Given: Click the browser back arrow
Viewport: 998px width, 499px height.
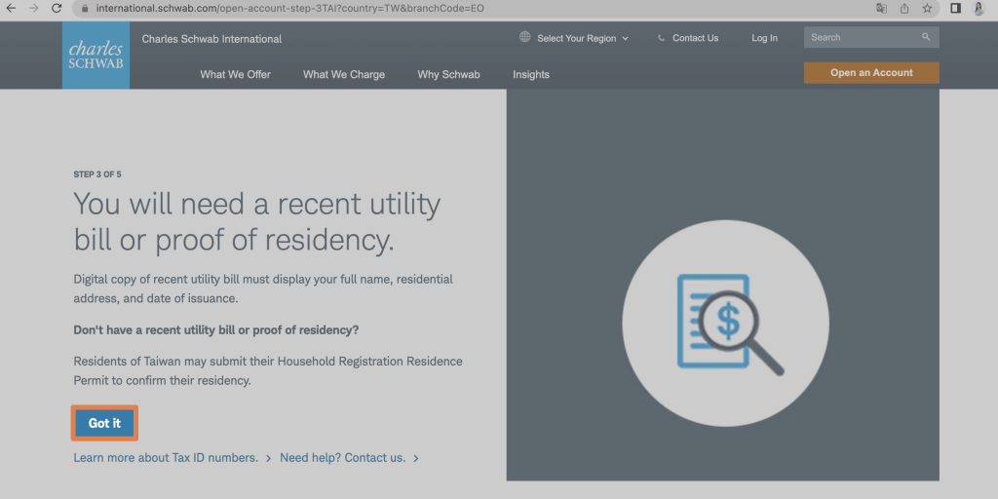Looking at the screenshot, I should point(10,8).
